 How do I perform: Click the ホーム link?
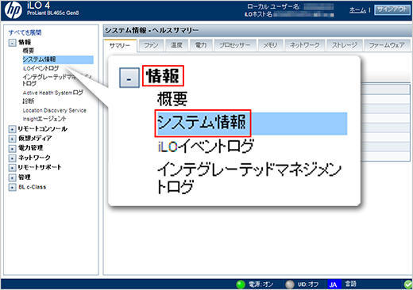[357, 10]
